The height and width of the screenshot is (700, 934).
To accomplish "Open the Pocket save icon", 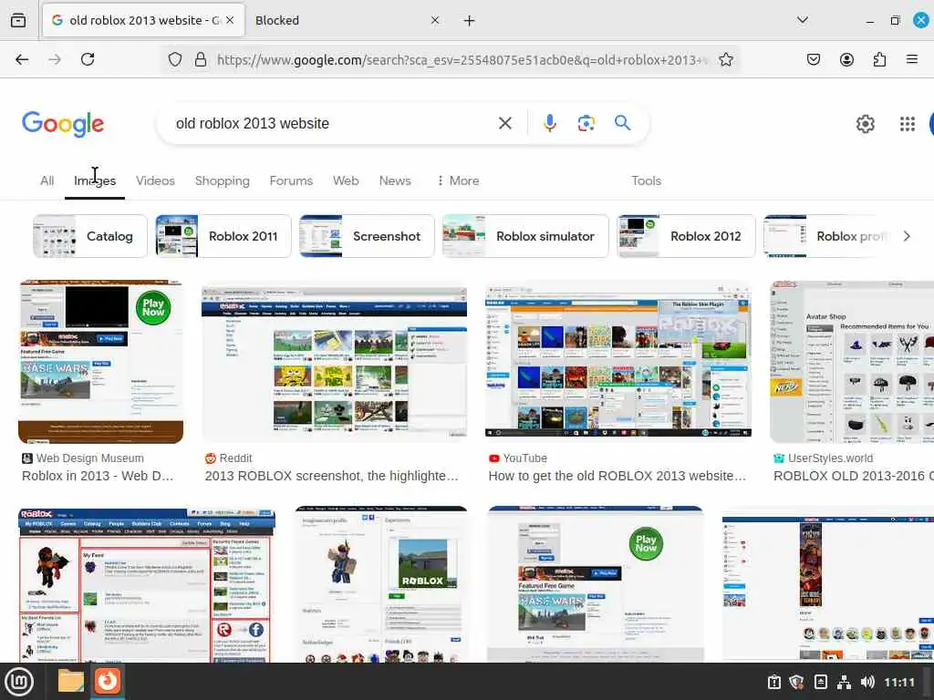I will (x=813, y=59).
